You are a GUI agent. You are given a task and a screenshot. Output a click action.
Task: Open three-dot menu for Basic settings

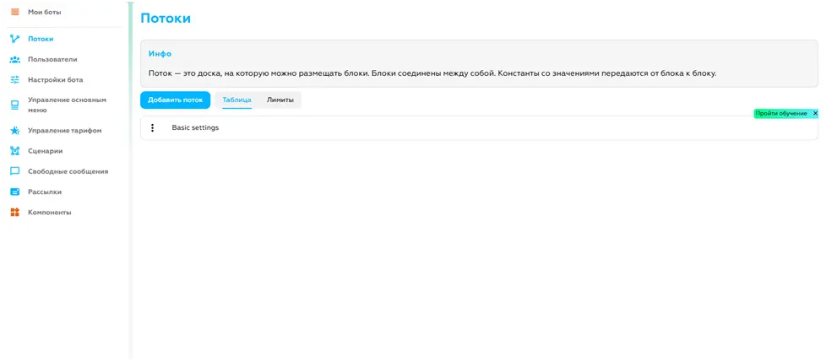click(152, 128)
